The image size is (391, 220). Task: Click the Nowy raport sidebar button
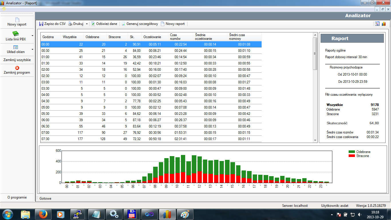pos(17,22)
